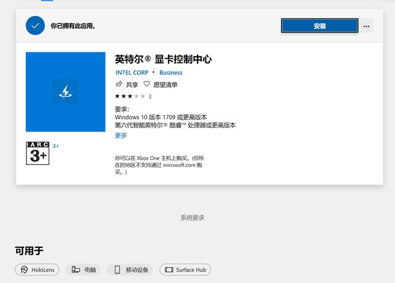Screen dimensions: 395x283
Task: Click text 你已拥有此应用
Action: pos(73,26)
